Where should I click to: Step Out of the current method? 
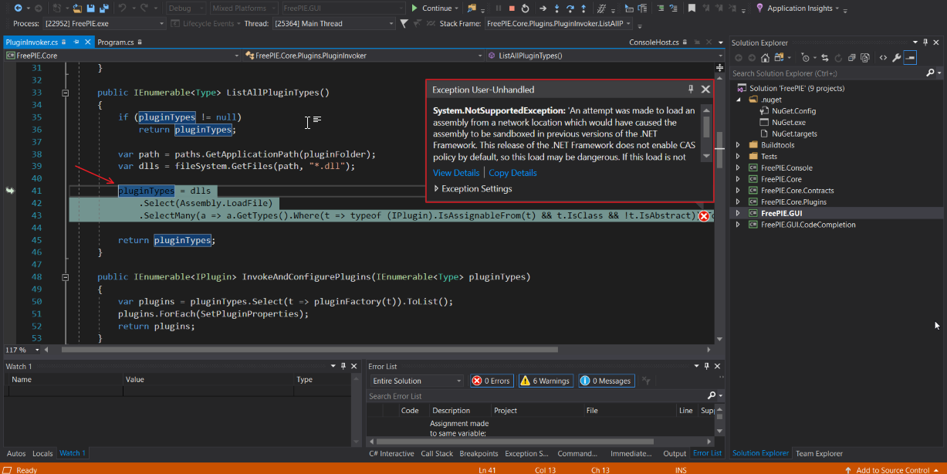point(583,8)
